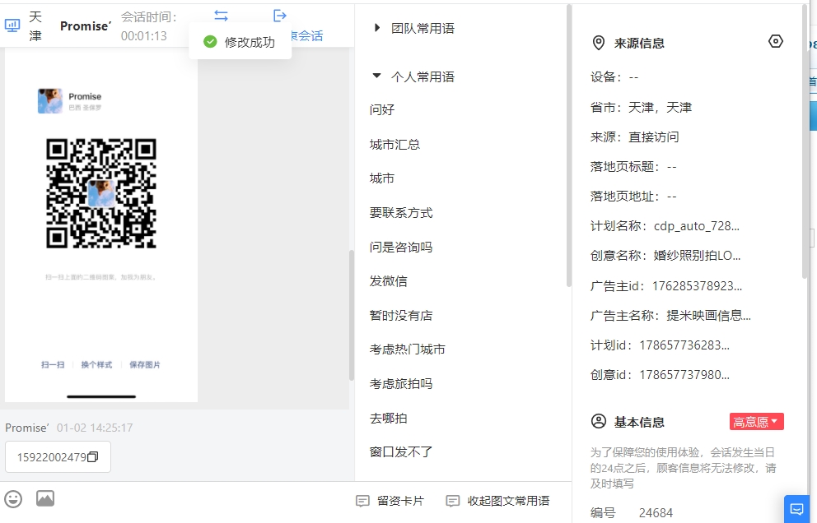Screen dimensions: 817x523
Task: Select the quick phrase 窗口发不了
Action: point(401,451)
